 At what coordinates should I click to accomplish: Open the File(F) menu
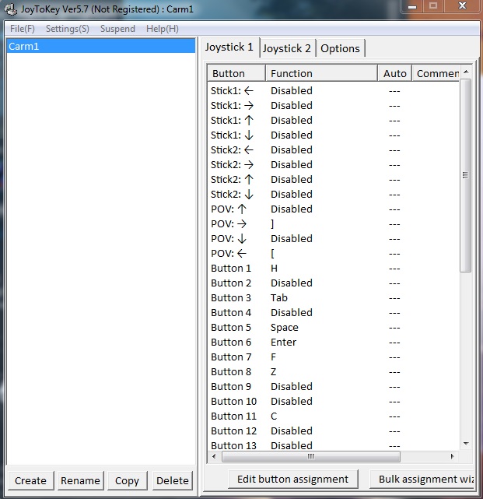pos(23,29)
